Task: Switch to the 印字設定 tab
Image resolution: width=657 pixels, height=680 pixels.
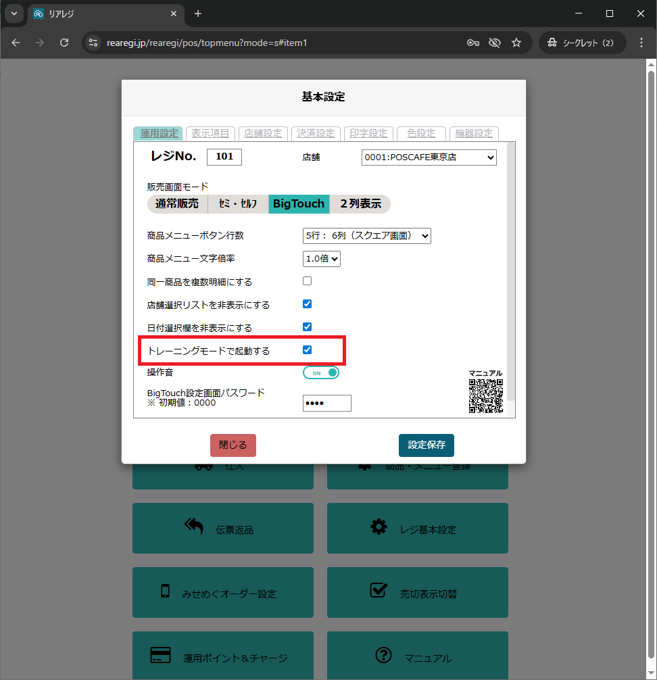Action: [x=368, y=134]
